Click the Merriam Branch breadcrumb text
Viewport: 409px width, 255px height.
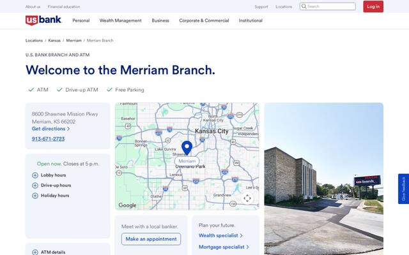[x=100, y=41]
